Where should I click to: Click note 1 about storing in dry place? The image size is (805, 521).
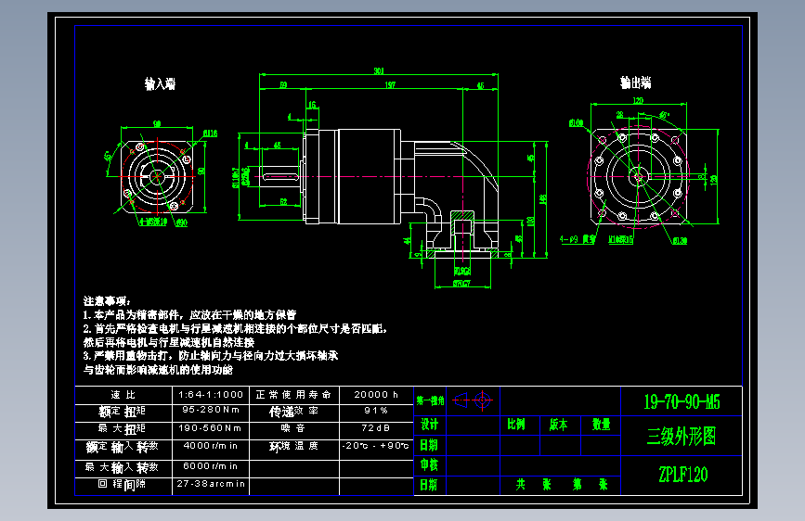tap(189, 314)
